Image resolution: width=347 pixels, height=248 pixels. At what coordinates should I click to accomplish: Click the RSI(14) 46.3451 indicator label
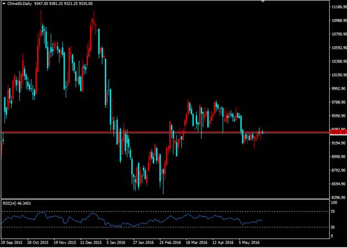pyautogui.click(x=17, y=203)
